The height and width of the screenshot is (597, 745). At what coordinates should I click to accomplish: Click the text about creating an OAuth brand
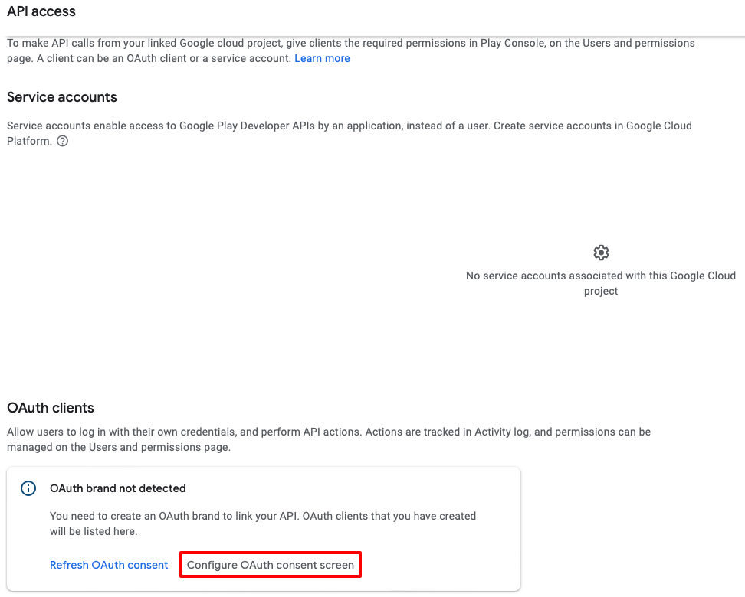tap(262, 523)
